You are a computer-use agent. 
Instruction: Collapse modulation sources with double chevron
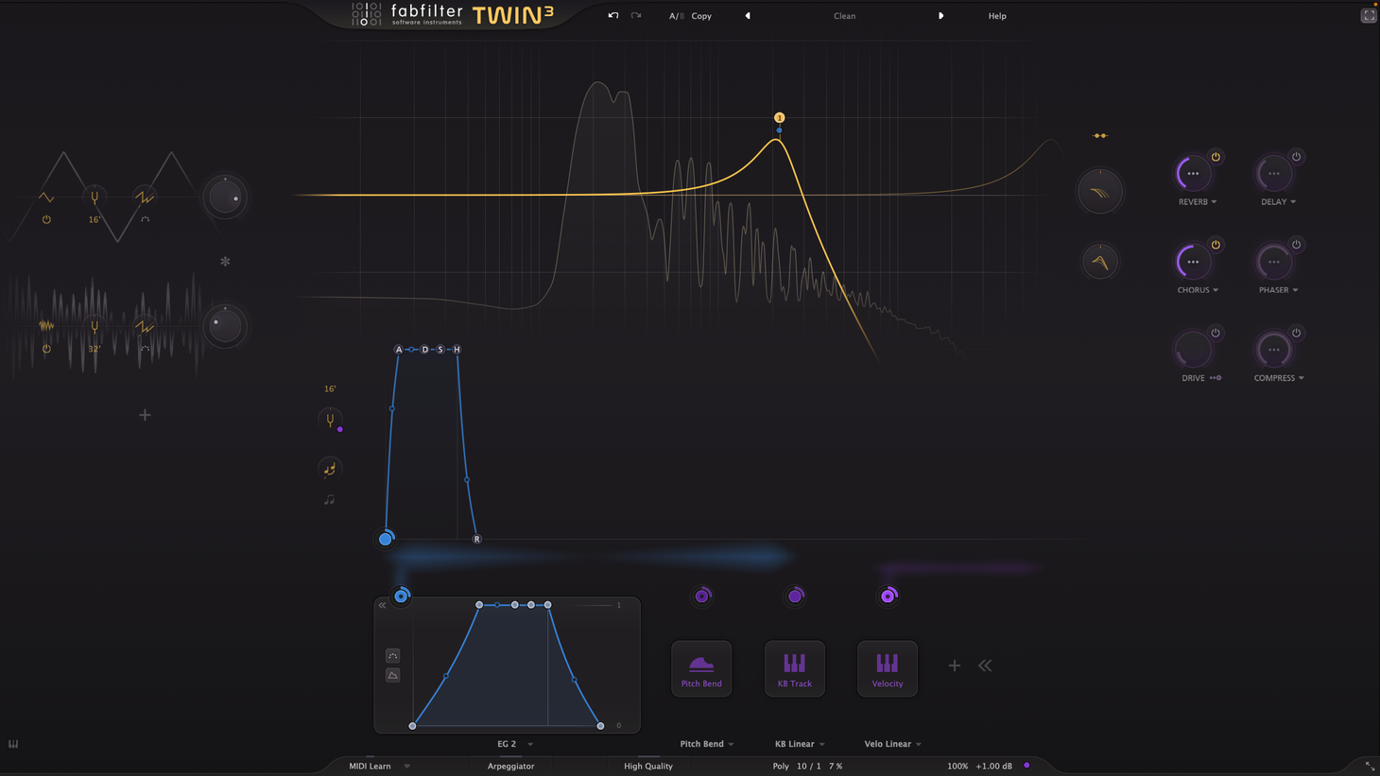985,665
